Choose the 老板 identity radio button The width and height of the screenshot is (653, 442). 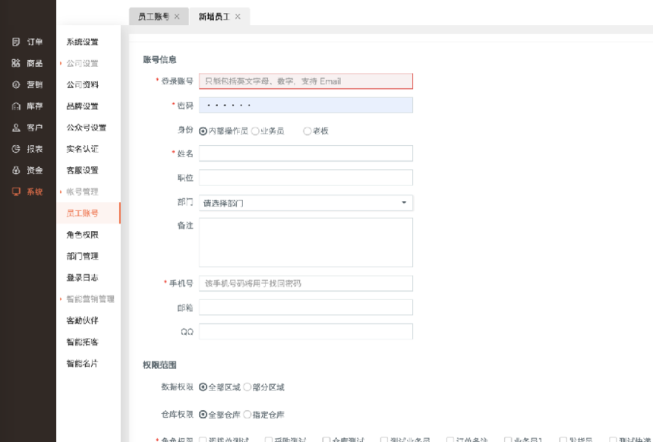308,131
